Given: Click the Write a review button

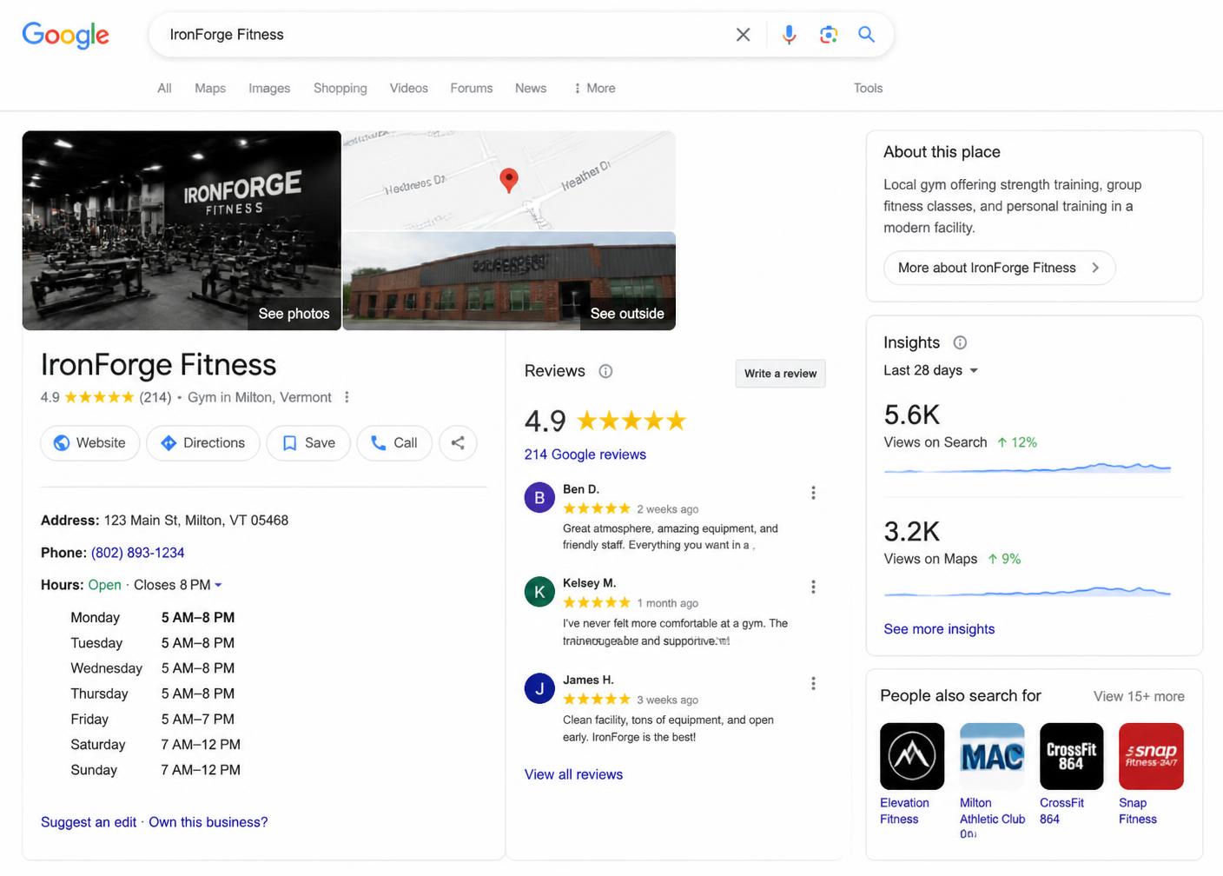Looking at the screenshot, I should click(x=780, y=374).
